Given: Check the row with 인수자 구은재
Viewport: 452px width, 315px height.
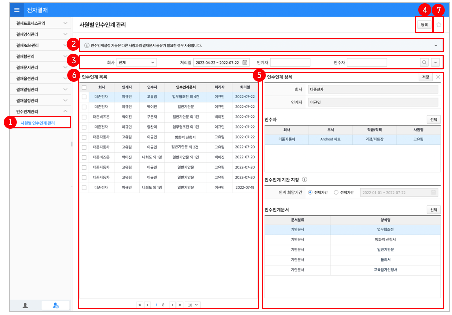Looking at the screenshot, I should [x=84, y=117].
